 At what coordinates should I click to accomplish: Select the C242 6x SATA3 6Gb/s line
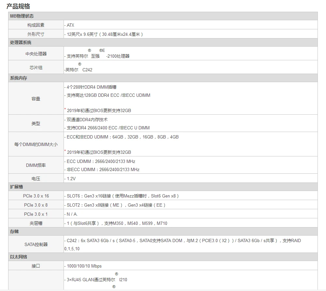183,240
